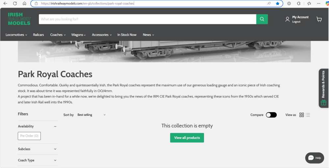Go to browser home page
Screen dimensions: 329x168
point(24,3)
